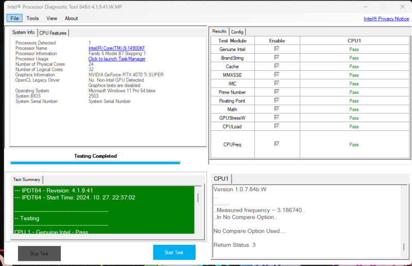Screen dimensions: 412x266
Task: Open the File menu
Action: (x=14, y=18)
